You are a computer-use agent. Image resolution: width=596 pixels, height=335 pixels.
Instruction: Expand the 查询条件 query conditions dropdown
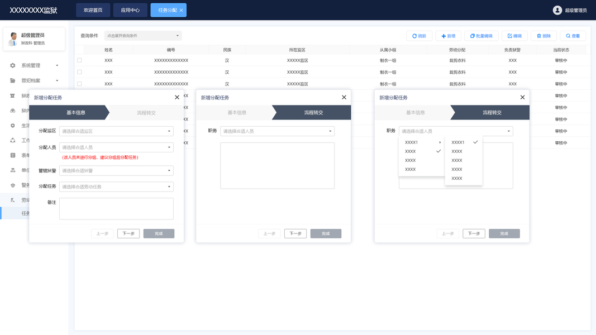pos(143,36)
